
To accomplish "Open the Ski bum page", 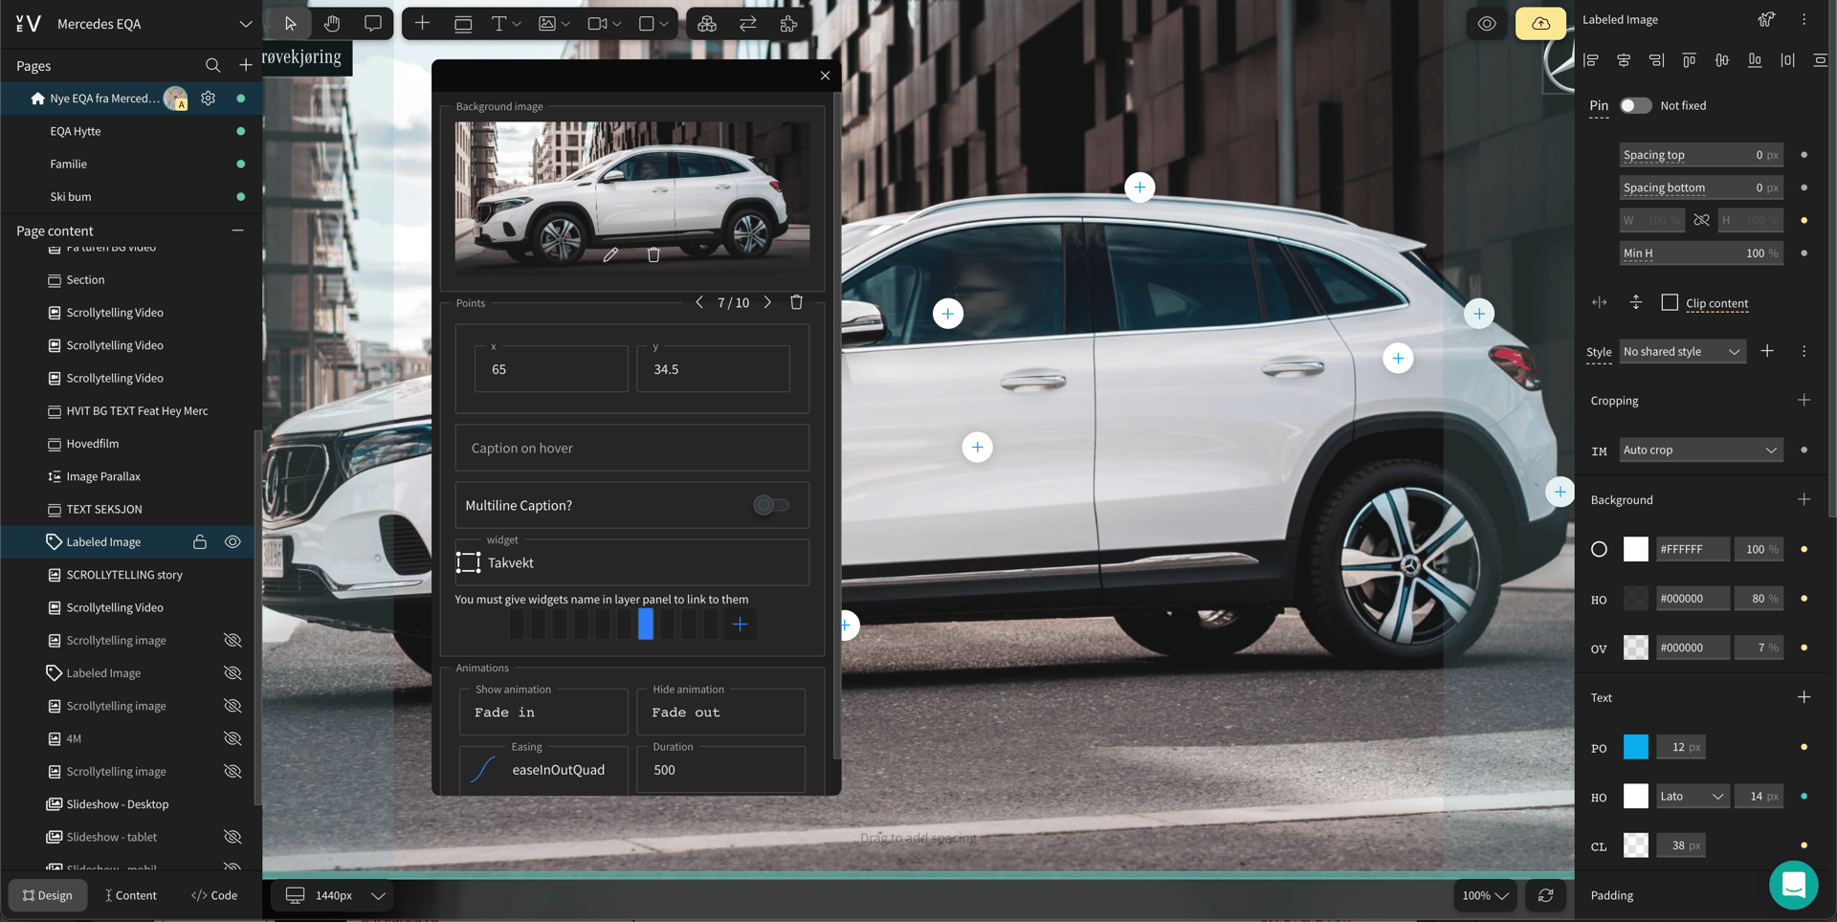I will click(x=71, y=196).
